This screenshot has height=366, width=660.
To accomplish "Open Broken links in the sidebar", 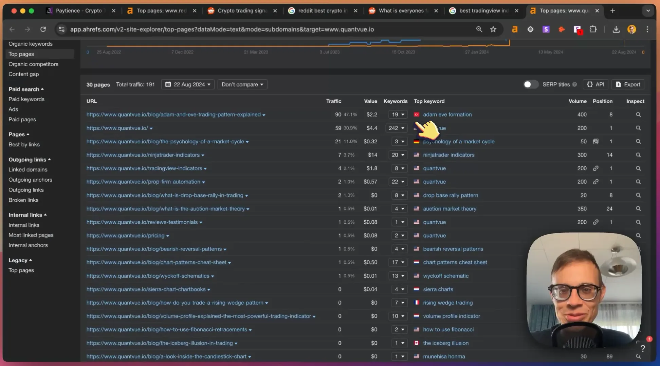I will (x=23, y=200).
